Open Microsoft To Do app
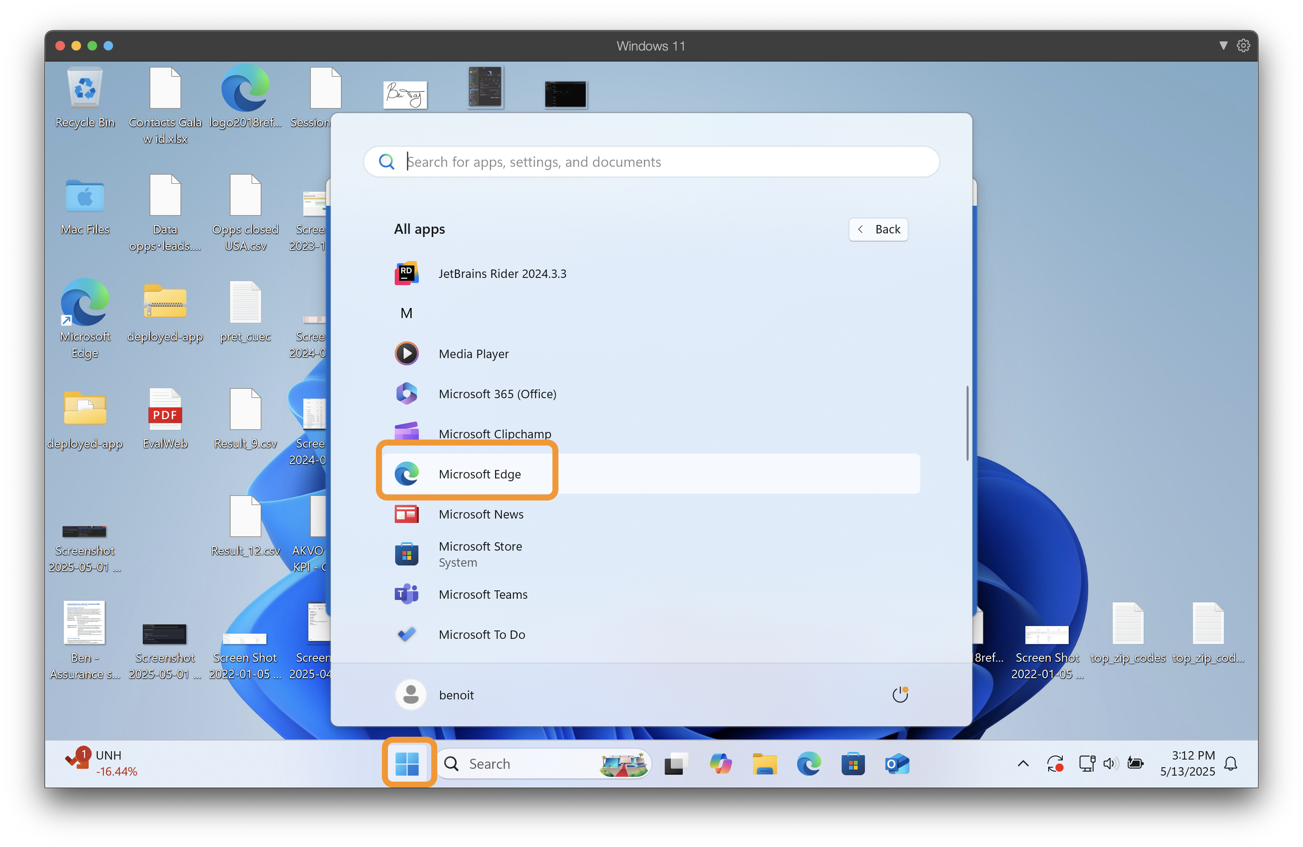 tap(651, 634)
